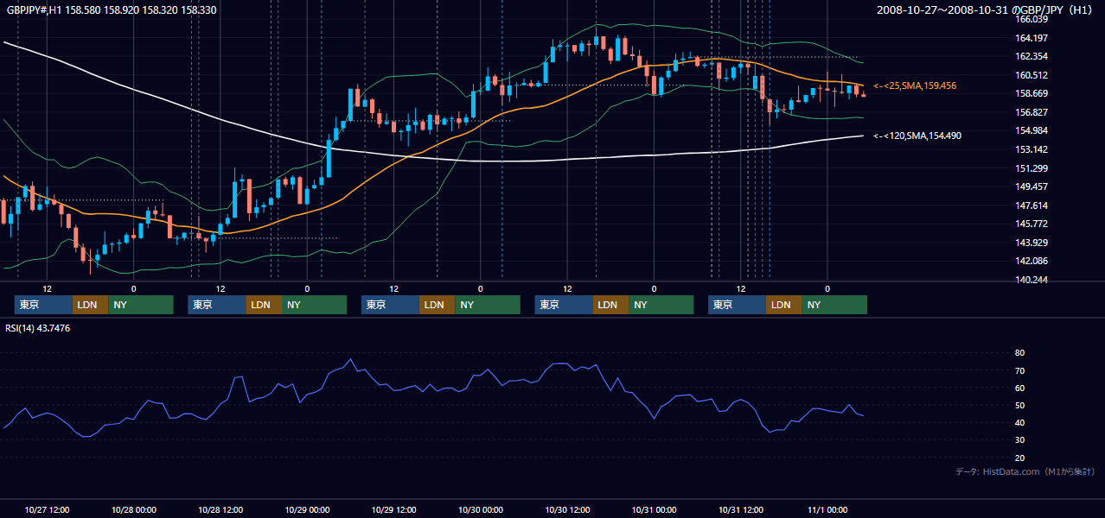The image size is (1105, 518).
Task: Select the 10/28 12:00 time axis label
Action: [220, 509]
